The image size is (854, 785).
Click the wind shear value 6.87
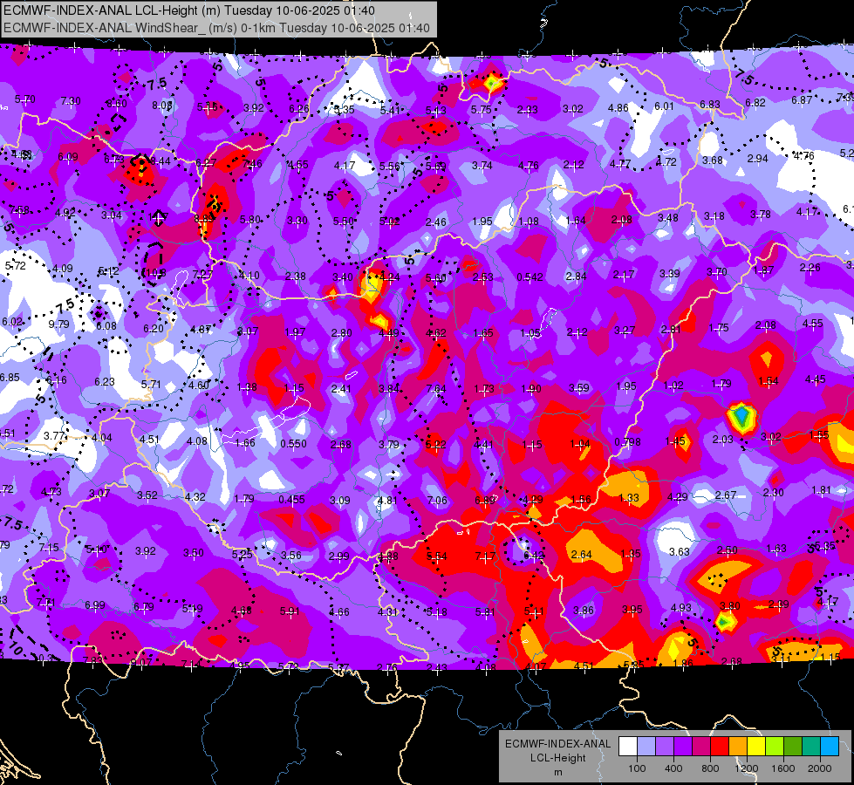(x=802, y=100)
